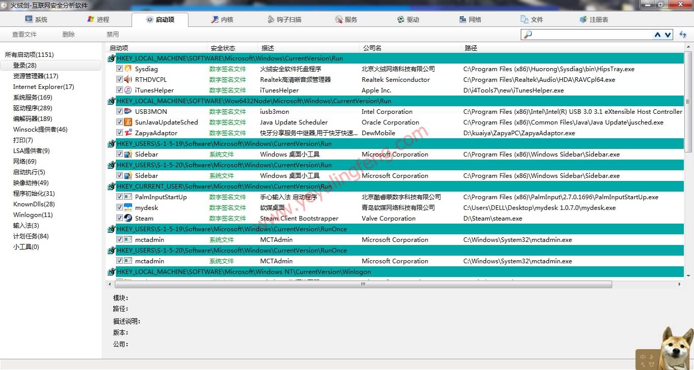Screen dimensions: 694x370
Task: Switch to the 系统 tab
Action: click(x=36, y=19)
